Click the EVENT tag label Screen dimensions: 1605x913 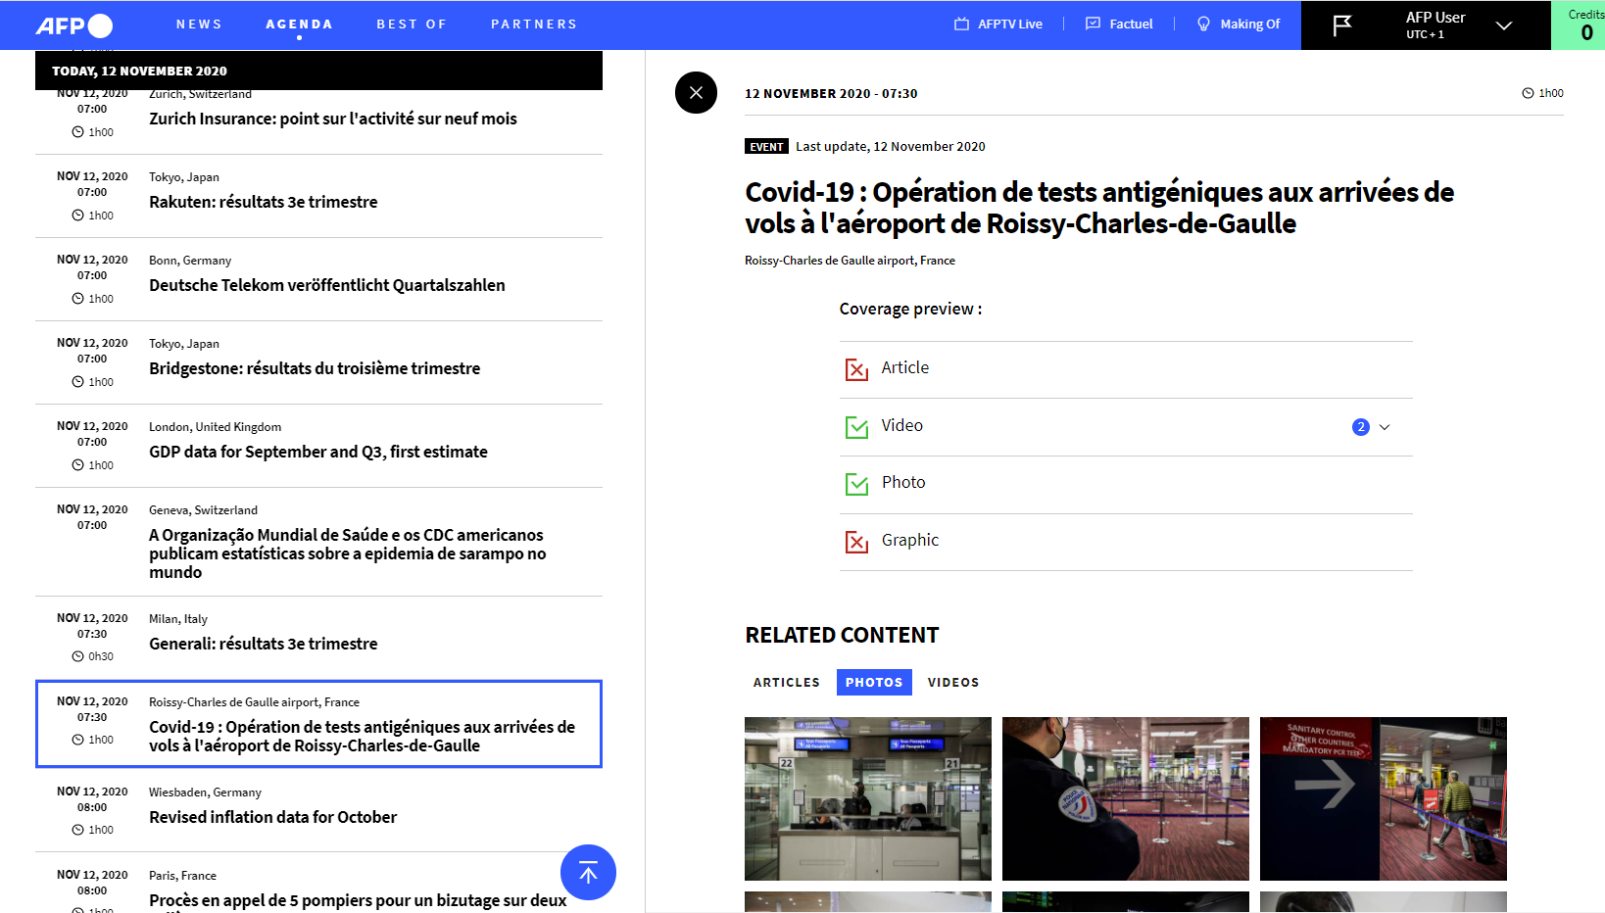(x=766, y=147)
